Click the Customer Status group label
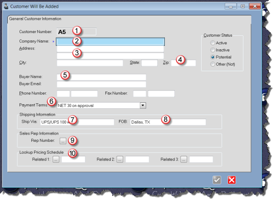 (x=218, y=35)
